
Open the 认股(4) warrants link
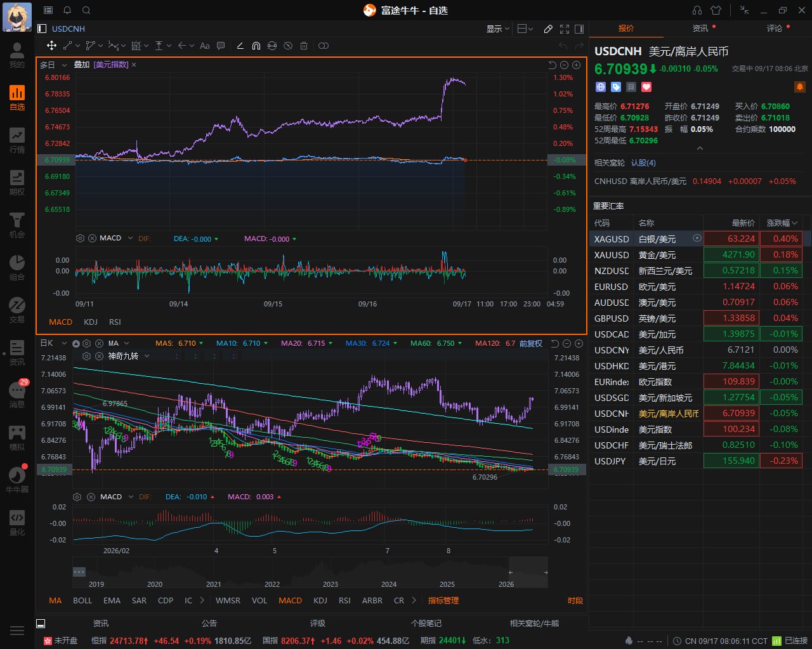click(x=643, y=162)
